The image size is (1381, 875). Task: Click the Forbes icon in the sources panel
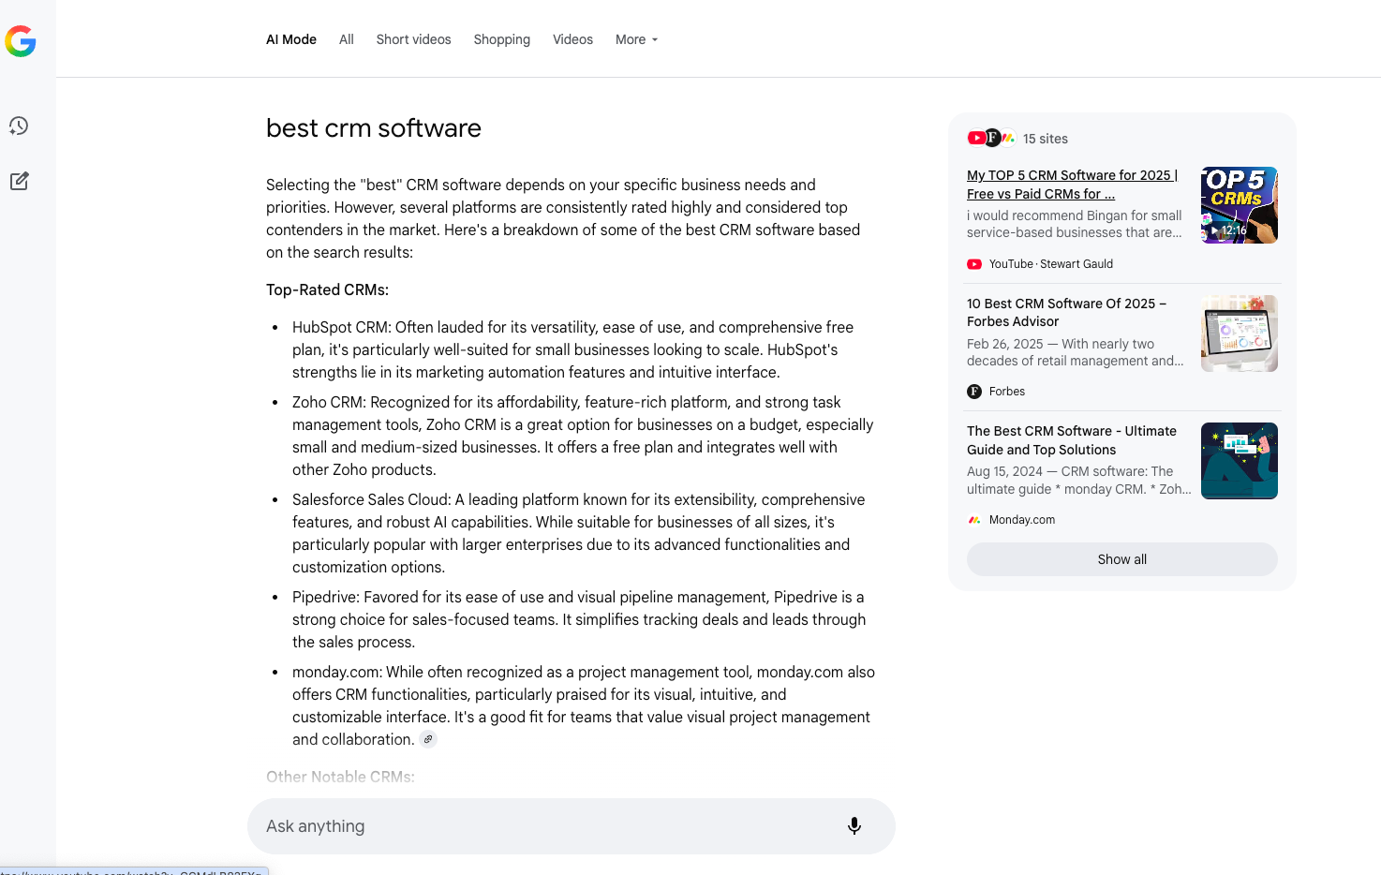click(x=973, y=391)
